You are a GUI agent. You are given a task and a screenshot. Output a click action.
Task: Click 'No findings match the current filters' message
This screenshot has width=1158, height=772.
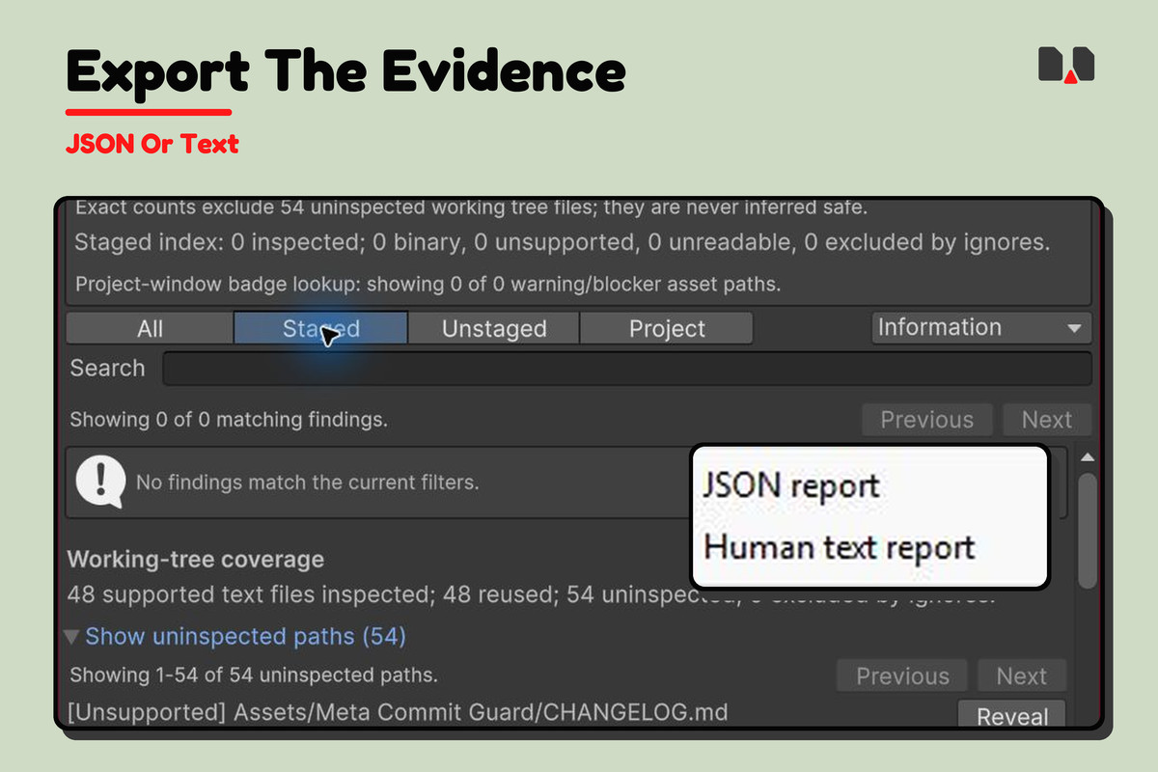[x=307, y=482]
